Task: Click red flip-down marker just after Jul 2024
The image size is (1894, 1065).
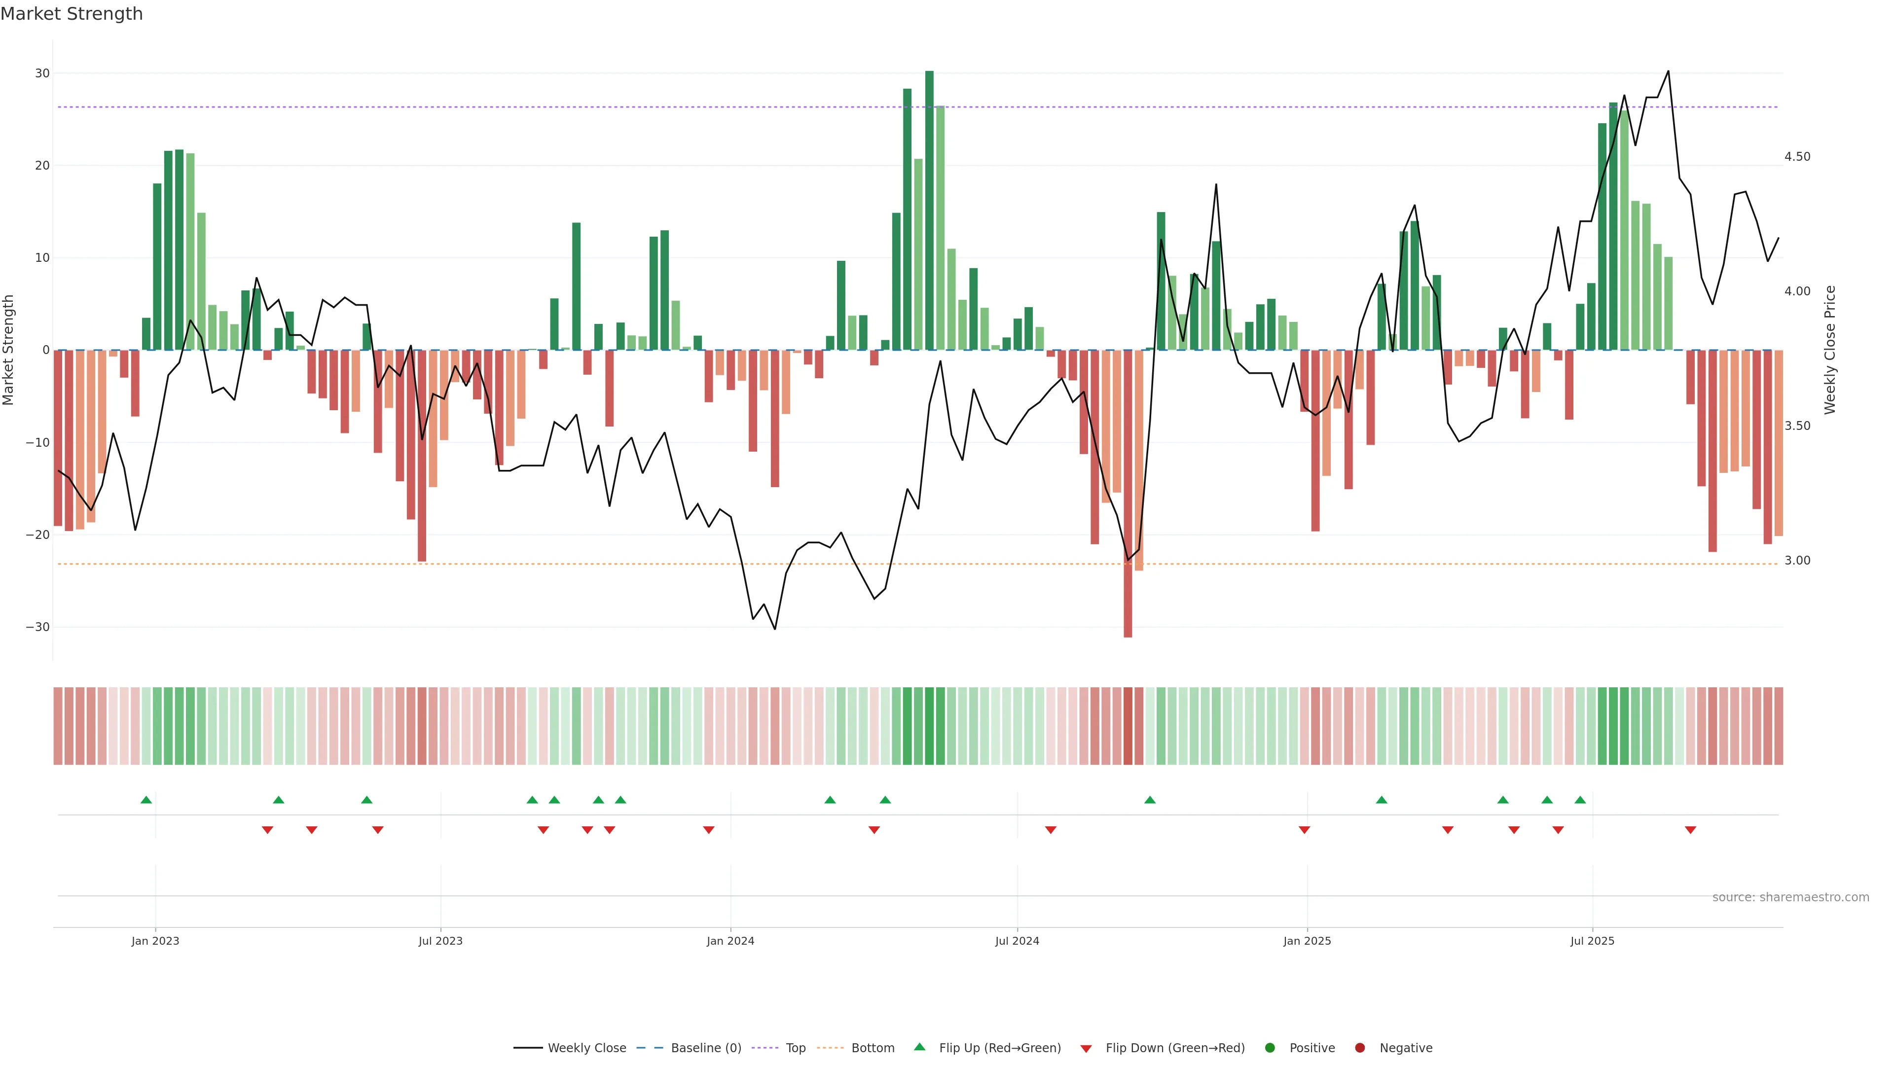Action: click(1051, 830)
